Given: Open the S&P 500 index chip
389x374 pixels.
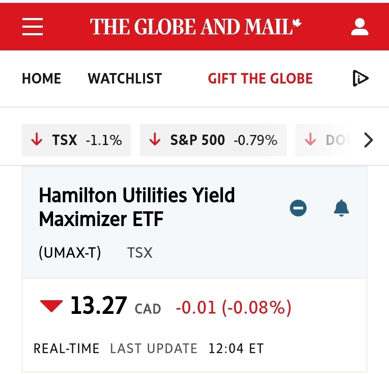Looking at the screenshot, I should tap(213, 140).
